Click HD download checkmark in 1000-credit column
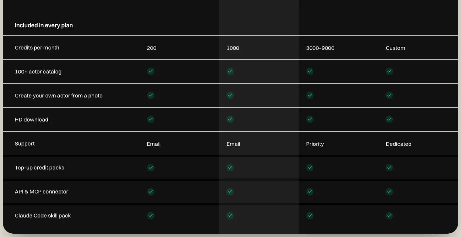Screen dimensions: 461x237 click(230, 119)
